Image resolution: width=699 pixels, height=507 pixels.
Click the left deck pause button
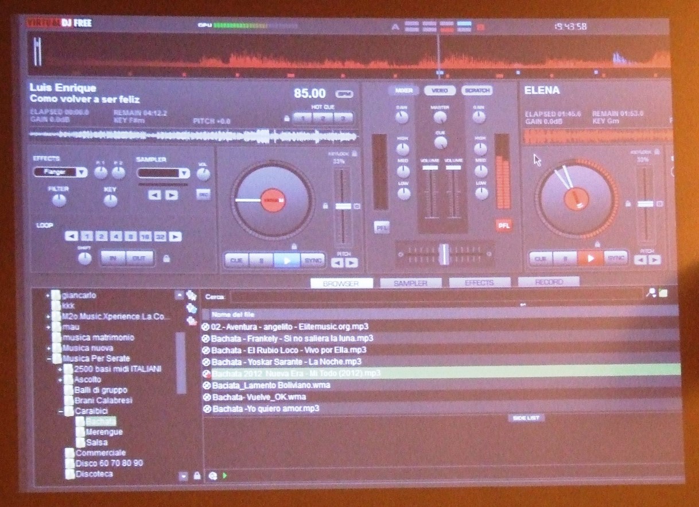point(261,260)
